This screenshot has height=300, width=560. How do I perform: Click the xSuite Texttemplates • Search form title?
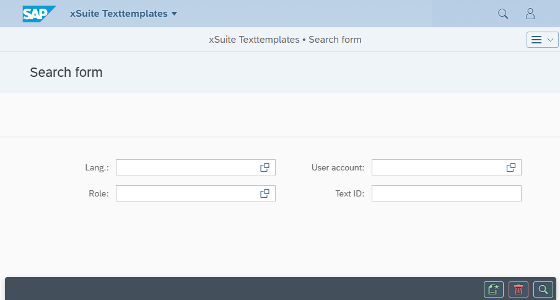click(x=285, y=40)
